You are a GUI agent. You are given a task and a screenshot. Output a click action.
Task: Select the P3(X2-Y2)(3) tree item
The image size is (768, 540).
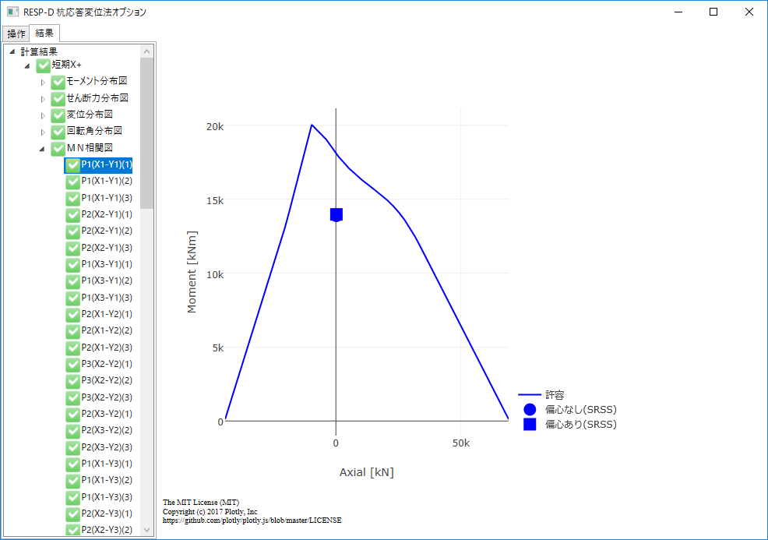pos(107,397)
